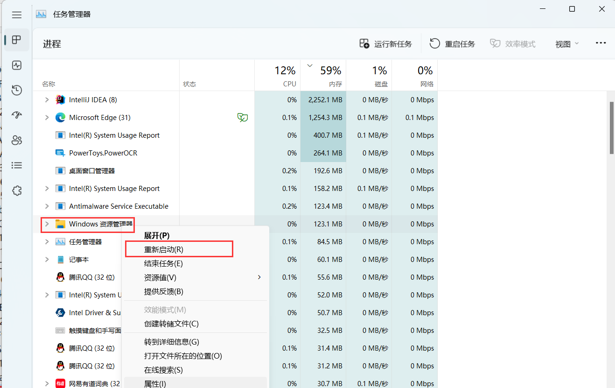Click the IntelliJ IDEA process icon
This screenshot has height=388, width=615.
[60, 100]
